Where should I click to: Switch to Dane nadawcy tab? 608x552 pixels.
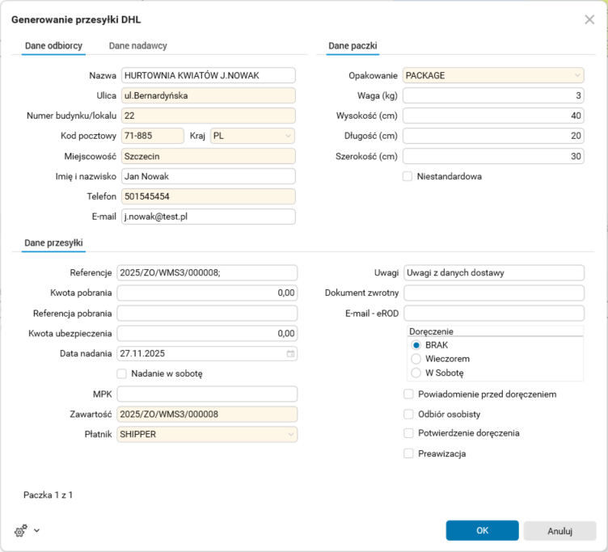[138, 46]
